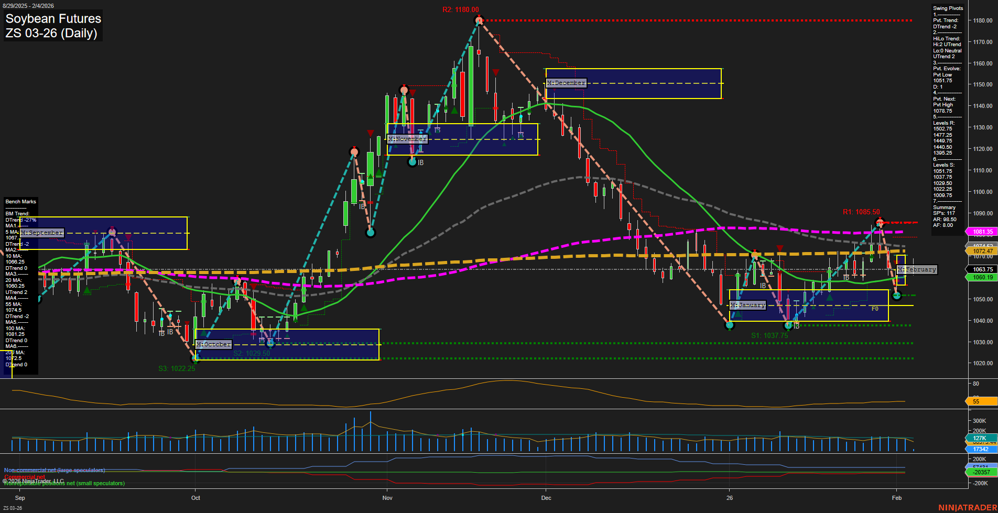Click the S3: 1022.25 support label

pos(176,368)
